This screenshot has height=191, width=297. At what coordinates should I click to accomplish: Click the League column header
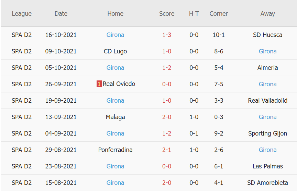pyautogui.click(x=22, y=14)
